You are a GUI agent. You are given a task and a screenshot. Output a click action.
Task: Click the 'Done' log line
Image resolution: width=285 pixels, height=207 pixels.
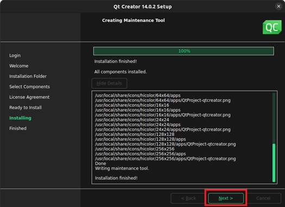[100, 164]
